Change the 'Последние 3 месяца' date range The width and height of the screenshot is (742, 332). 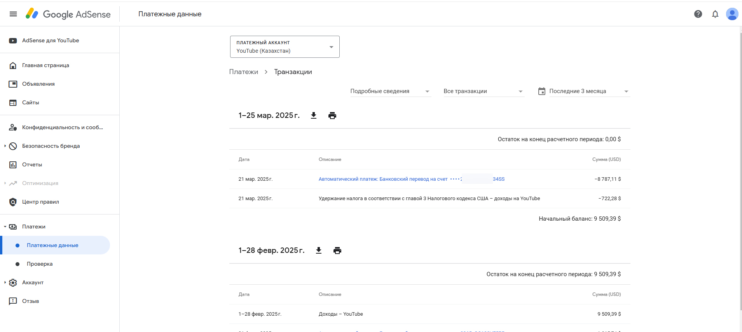tap(583, 91)
